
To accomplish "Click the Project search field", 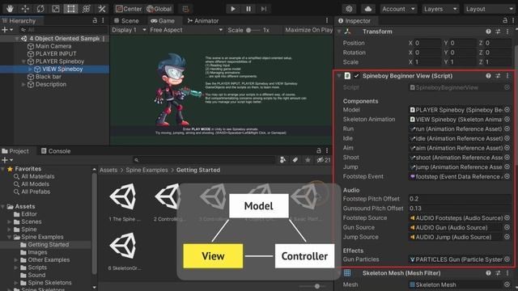I will [204, 160].
